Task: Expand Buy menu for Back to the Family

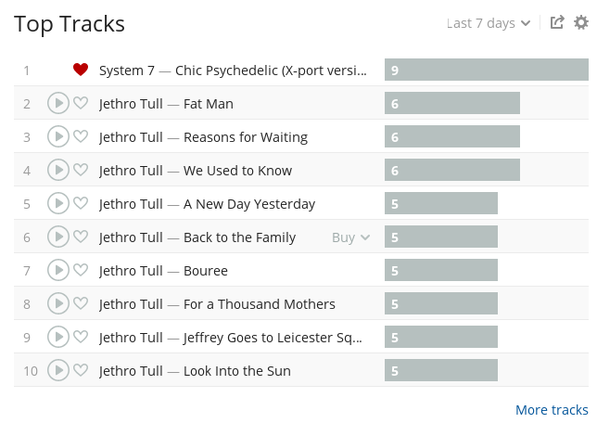Action: click(x=350, y=237)
